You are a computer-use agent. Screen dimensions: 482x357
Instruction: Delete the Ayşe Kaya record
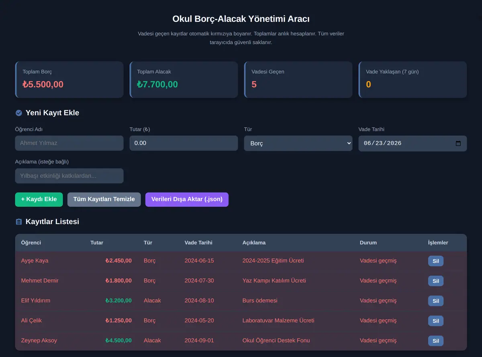(x=436, y=261)
